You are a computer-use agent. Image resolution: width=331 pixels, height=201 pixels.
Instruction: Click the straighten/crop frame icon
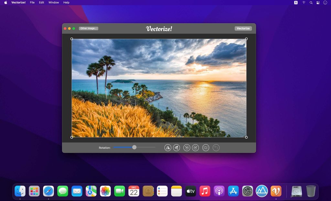coord(206,148)
